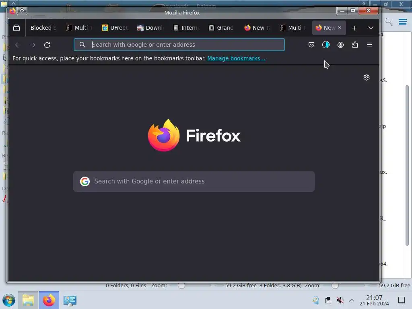Expand hidden system tray icons arrow

coord(352,300)
